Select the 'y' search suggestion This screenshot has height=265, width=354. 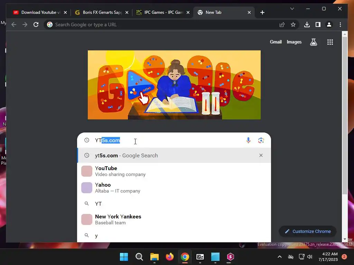pos(174,235)
